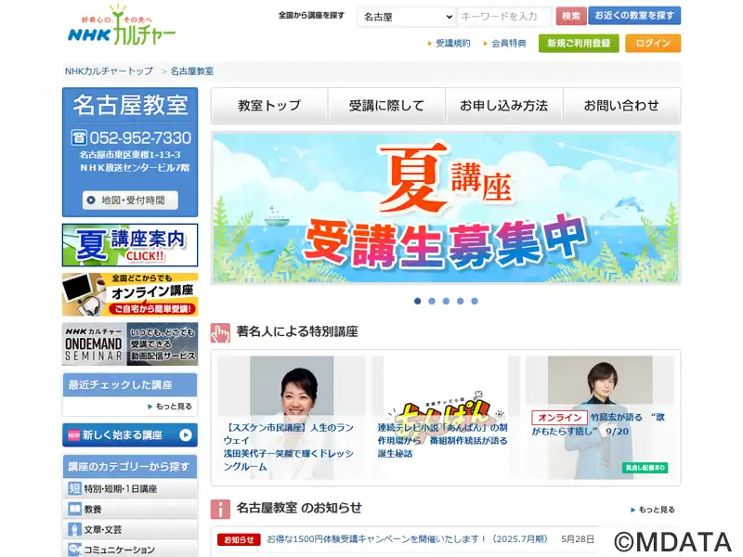Select the お申し込み方法 tab
743x557 pixels.
pyautogui.click(x=504, y=106)
